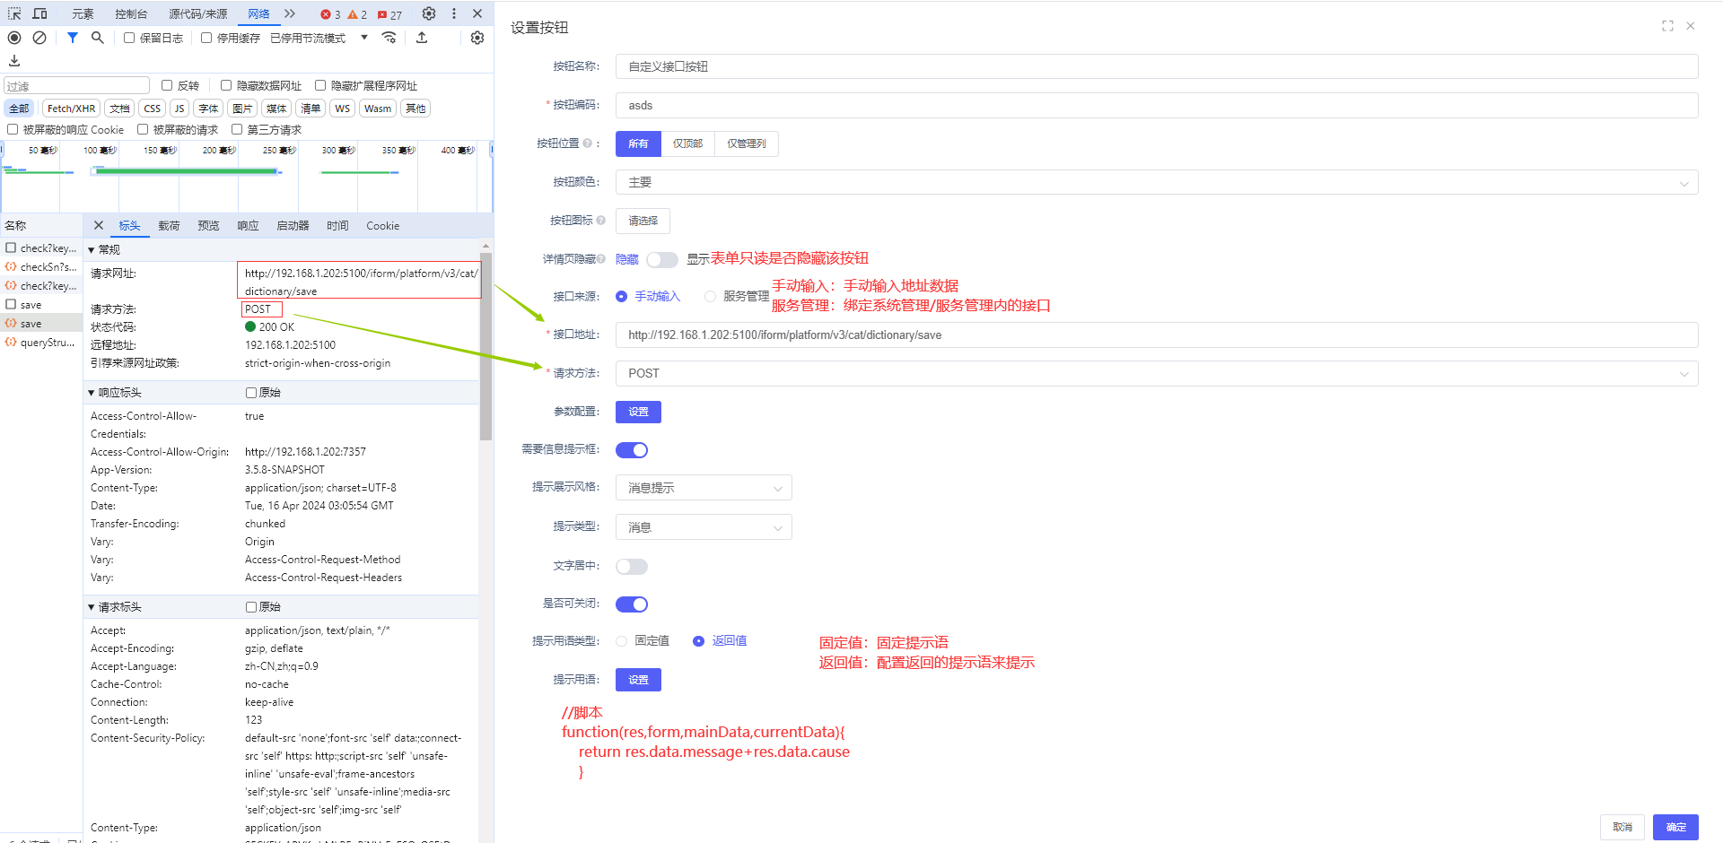Open the 请求方法 POST dropdown
Viewport: 1723px width, 843px height.
(1156, 373)
